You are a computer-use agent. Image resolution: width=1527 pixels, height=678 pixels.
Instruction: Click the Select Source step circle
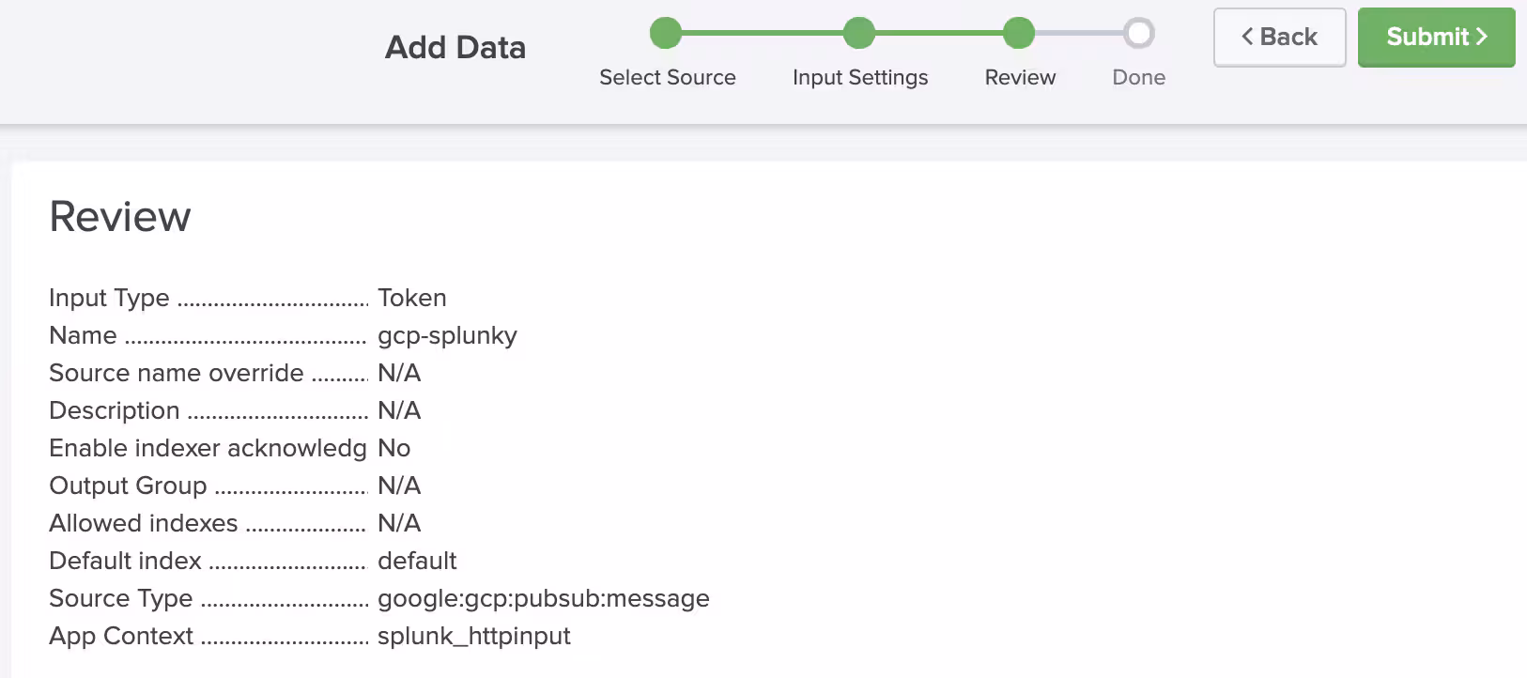coord(666,33)
